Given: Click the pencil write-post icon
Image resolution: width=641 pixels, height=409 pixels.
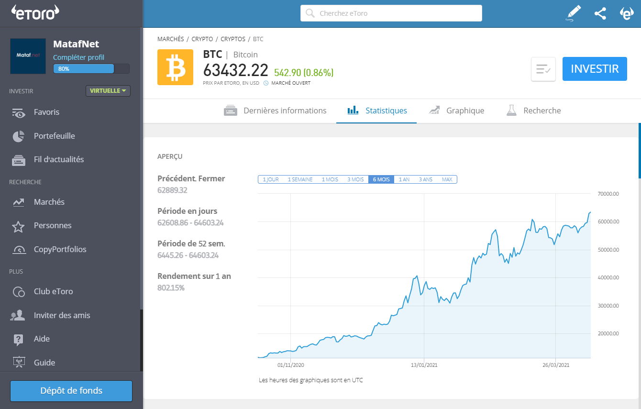Looking at the screenshot, I should [573, 13].
